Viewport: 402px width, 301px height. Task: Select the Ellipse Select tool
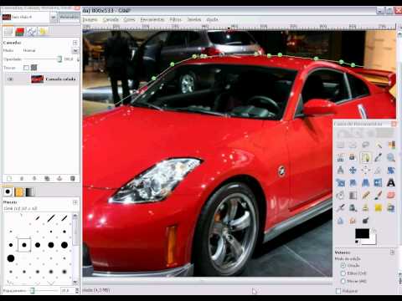(x=353, y=145)
